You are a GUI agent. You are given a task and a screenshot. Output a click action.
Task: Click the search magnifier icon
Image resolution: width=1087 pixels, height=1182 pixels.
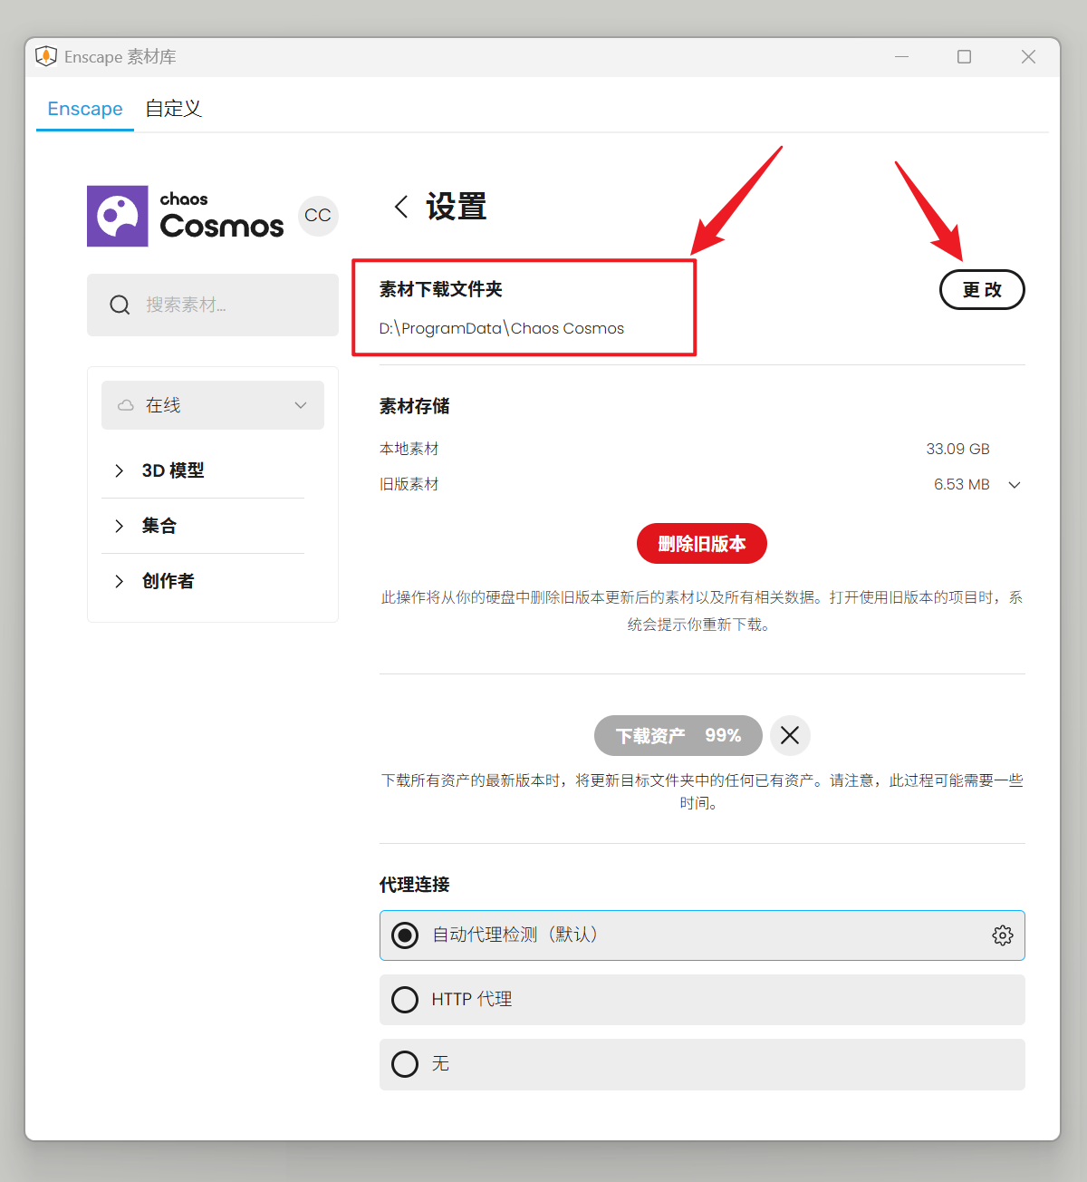pyautogui.click(x=120, y=305)
